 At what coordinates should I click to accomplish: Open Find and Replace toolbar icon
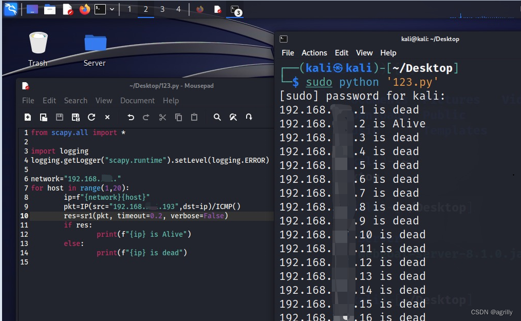[x=233, y=117]
